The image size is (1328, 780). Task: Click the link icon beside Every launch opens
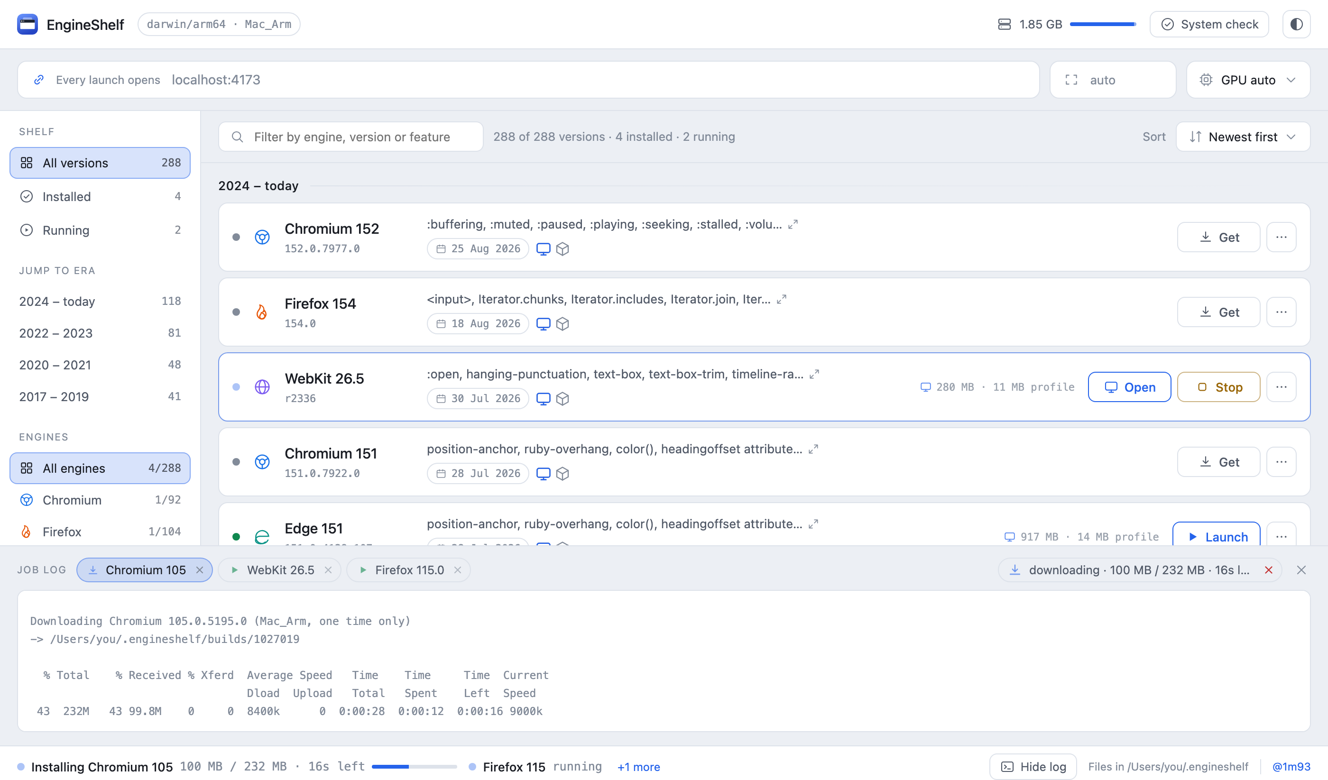coord(38,80)
